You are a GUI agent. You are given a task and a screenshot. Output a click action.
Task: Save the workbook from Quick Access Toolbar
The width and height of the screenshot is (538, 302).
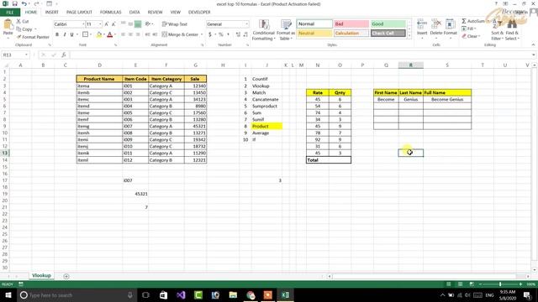tap(14, 3)
